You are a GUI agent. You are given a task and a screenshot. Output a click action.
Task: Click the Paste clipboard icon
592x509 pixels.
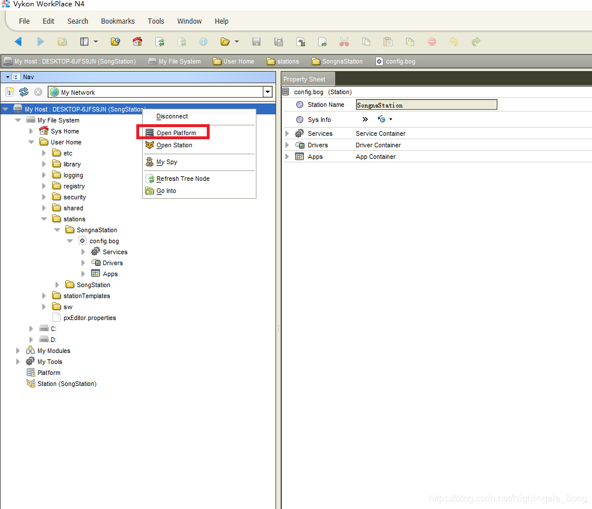(x=388, y=42)
